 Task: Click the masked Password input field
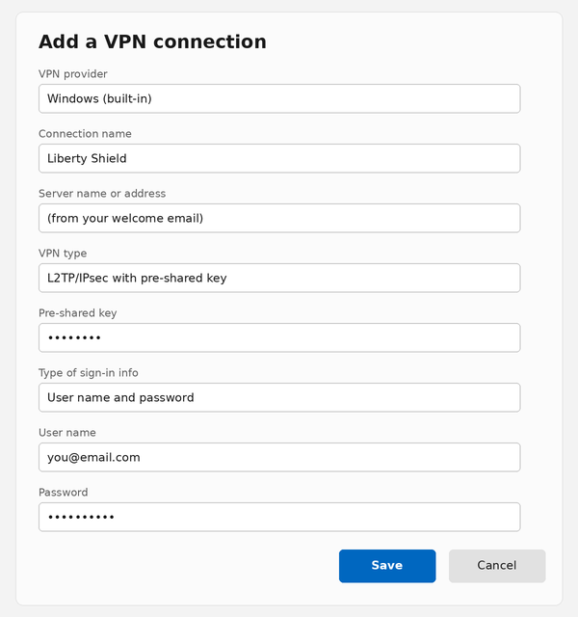(279, 517)
